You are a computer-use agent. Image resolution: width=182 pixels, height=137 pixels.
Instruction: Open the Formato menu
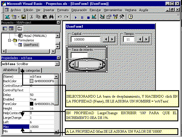[63, 10]
